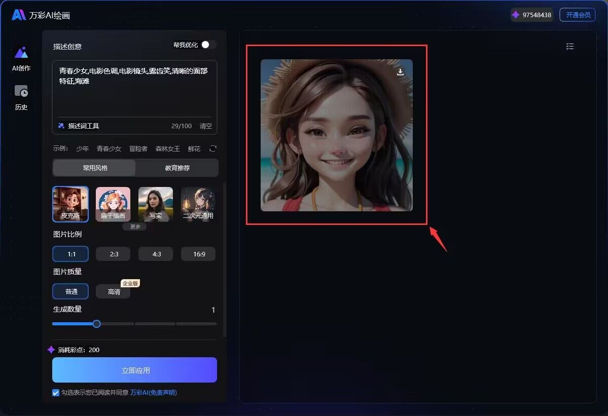Screen dimensions: 608x416
Task: Expand 更多 styles
Action: point(135,227)
